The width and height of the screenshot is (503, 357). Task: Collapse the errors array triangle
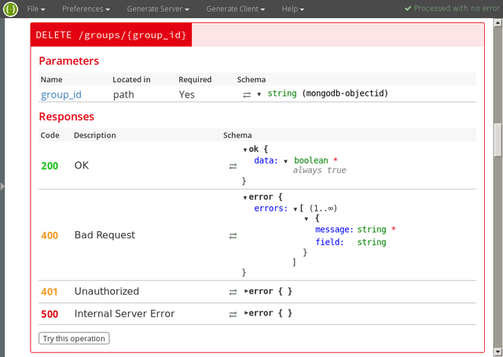[296, 209]
